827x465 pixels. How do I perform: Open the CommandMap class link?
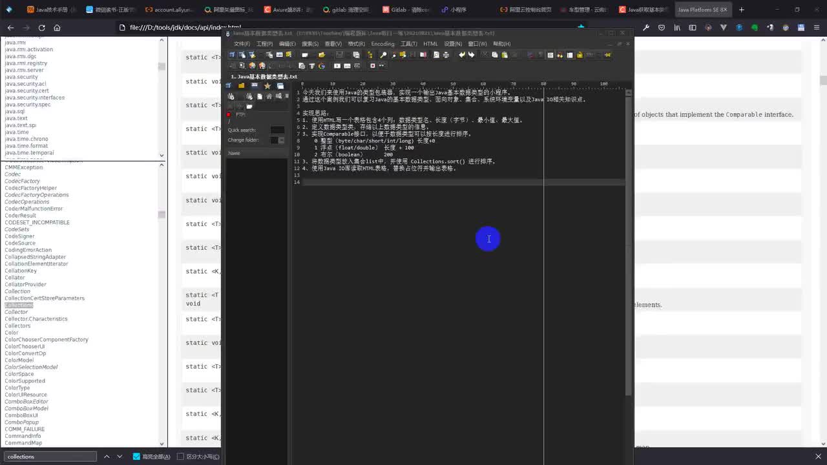[23, 443]
